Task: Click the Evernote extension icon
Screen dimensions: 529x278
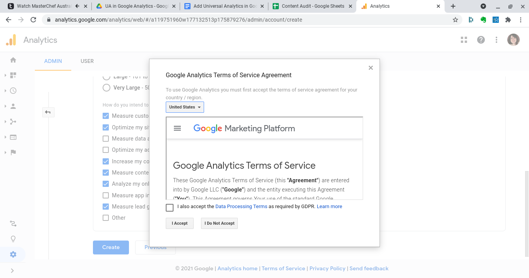Action: (483, 20)
